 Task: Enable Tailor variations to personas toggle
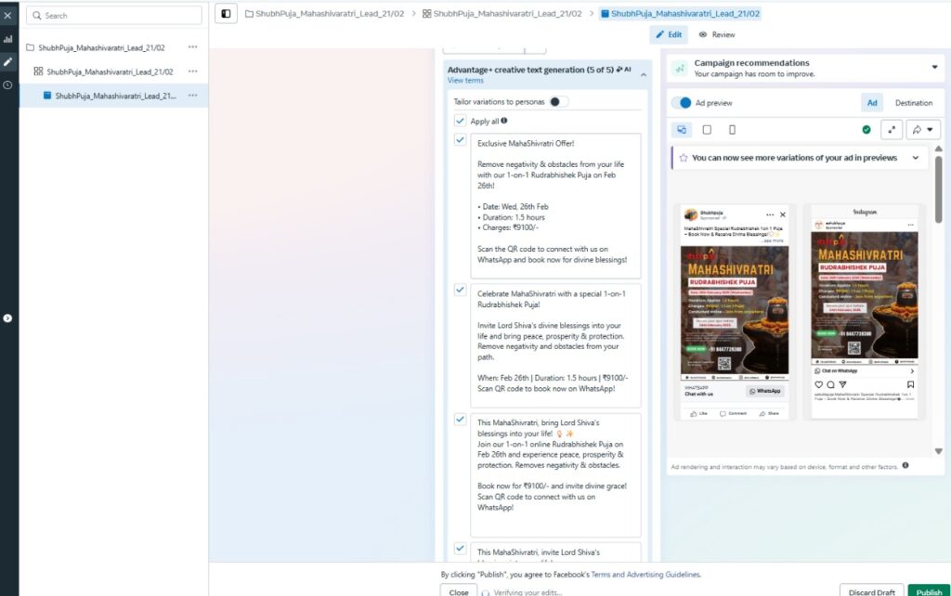pos(558,102)
